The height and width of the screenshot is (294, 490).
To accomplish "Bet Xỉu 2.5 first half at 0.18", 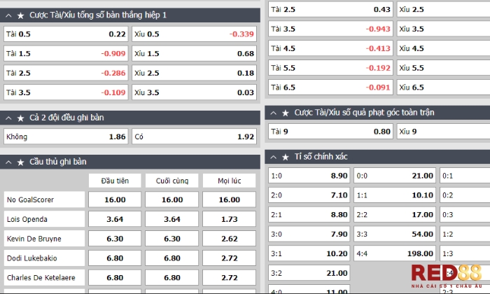I will [194, 73].
